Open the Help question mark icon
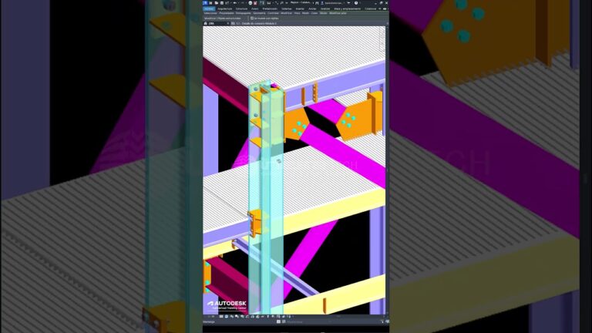 click(x=356, y=3)
